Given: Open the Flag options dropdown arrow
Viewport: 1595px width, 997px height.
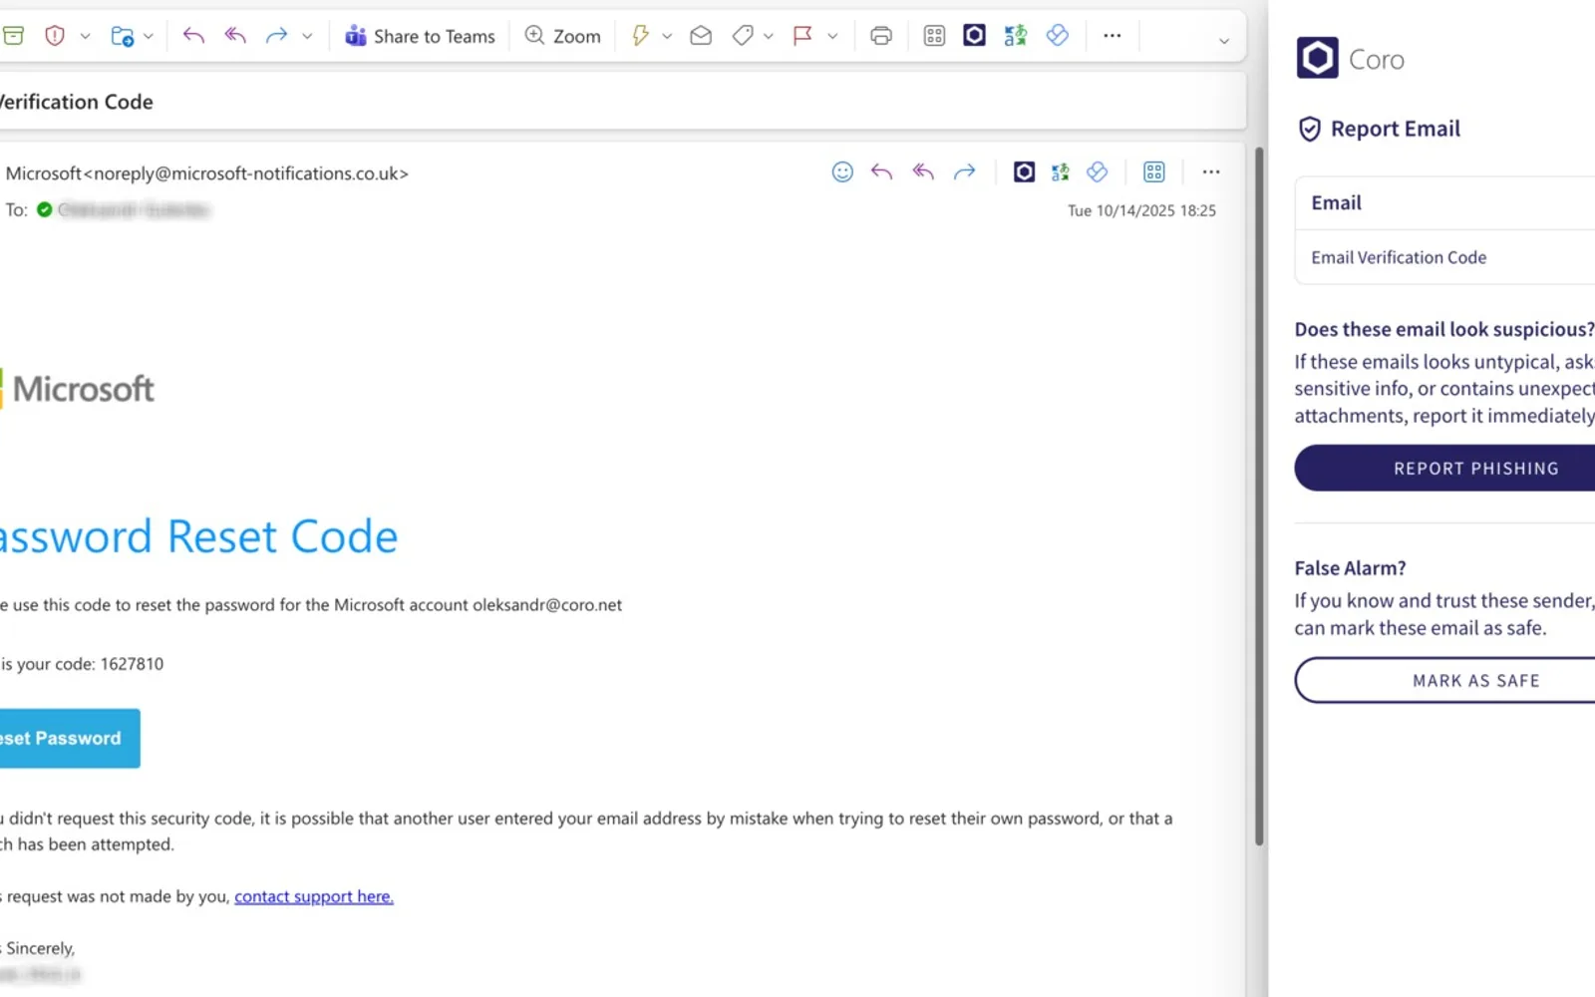Looking at the screenshot, I should (x=832, y=37).
